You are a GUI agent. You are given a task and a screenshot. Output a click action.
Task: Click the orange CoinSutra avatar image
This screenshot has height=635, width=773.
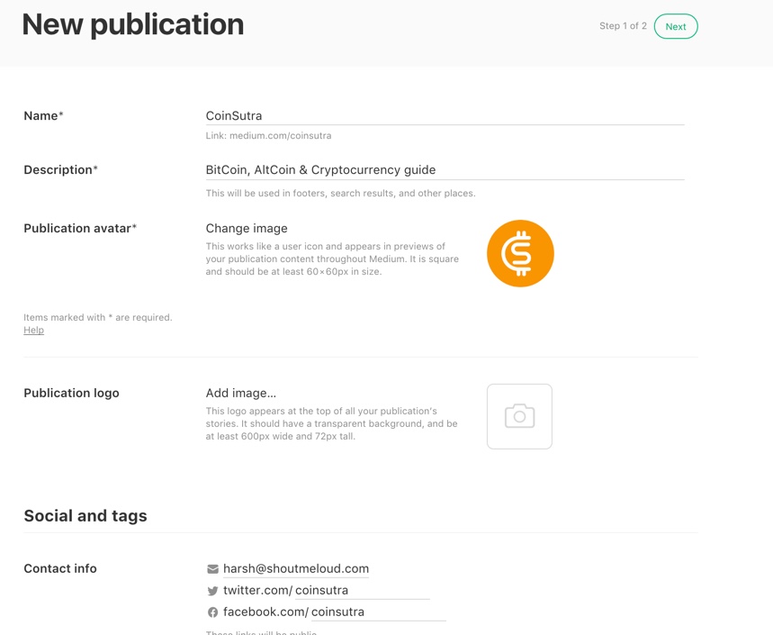pos(520,253)
